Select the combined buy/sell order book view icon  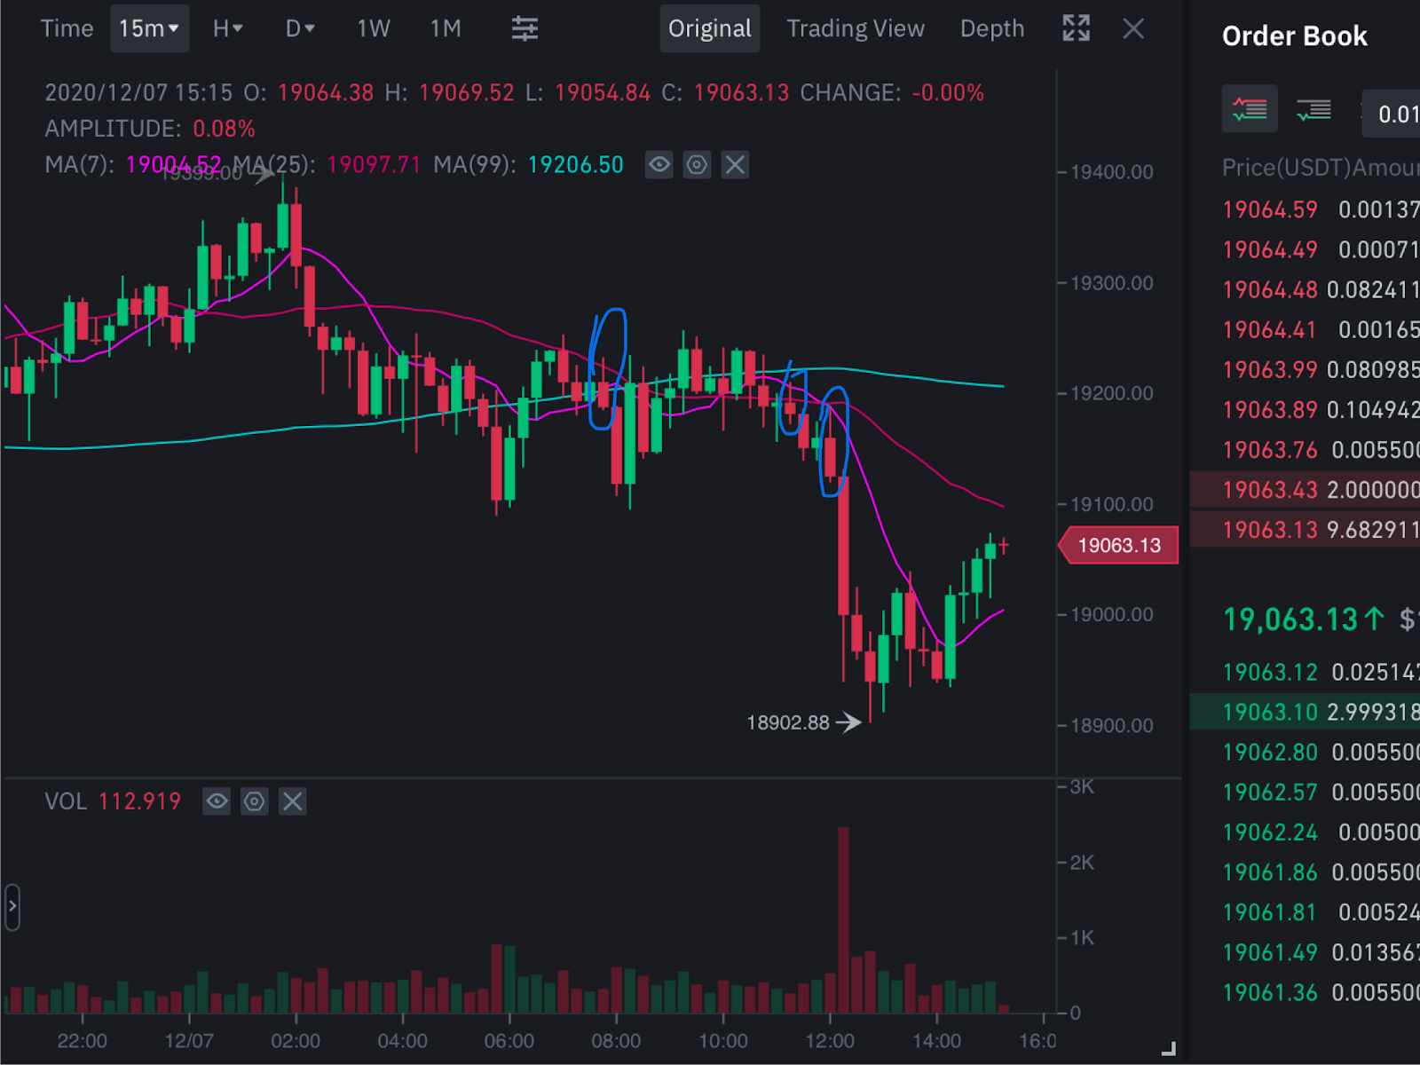[1250, 109]
